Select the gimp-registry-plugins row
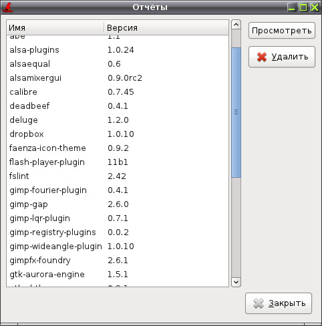This screenshot has height=326, width=322. (118, 232)
